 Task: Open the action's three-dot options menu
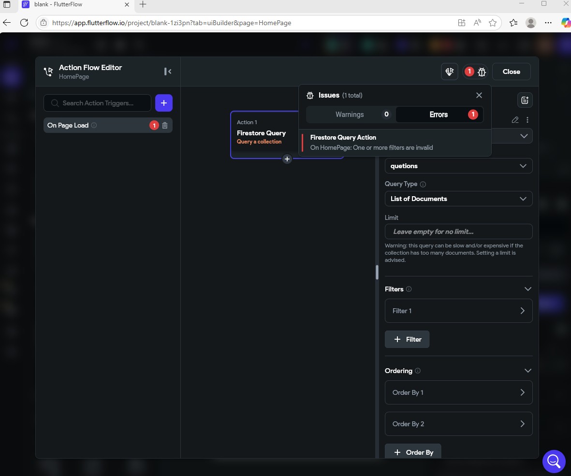pos(527,120)
